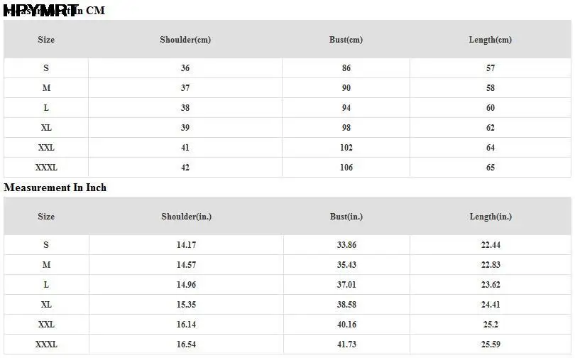The height and width of the screenshot is (358, 575).
Task: Select the bust value 37.01 cell
Action: [346, 285]
